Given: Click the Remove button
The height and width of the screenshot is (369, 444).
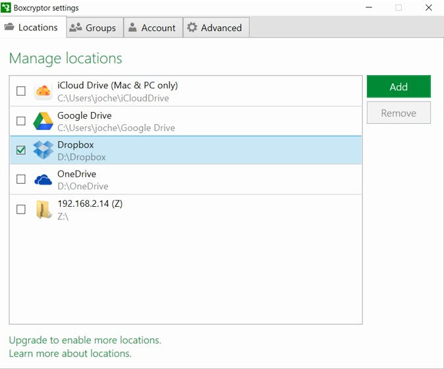Looking at the screenshot, I should 399,113.
